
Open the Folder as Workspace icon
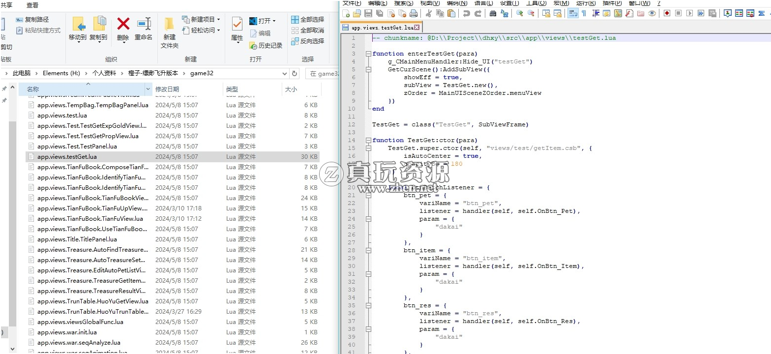point(641,13)
